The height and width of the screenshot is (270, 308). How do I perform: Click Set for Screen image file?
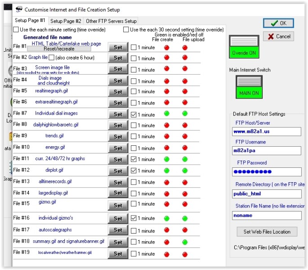(x=118, y=69)
